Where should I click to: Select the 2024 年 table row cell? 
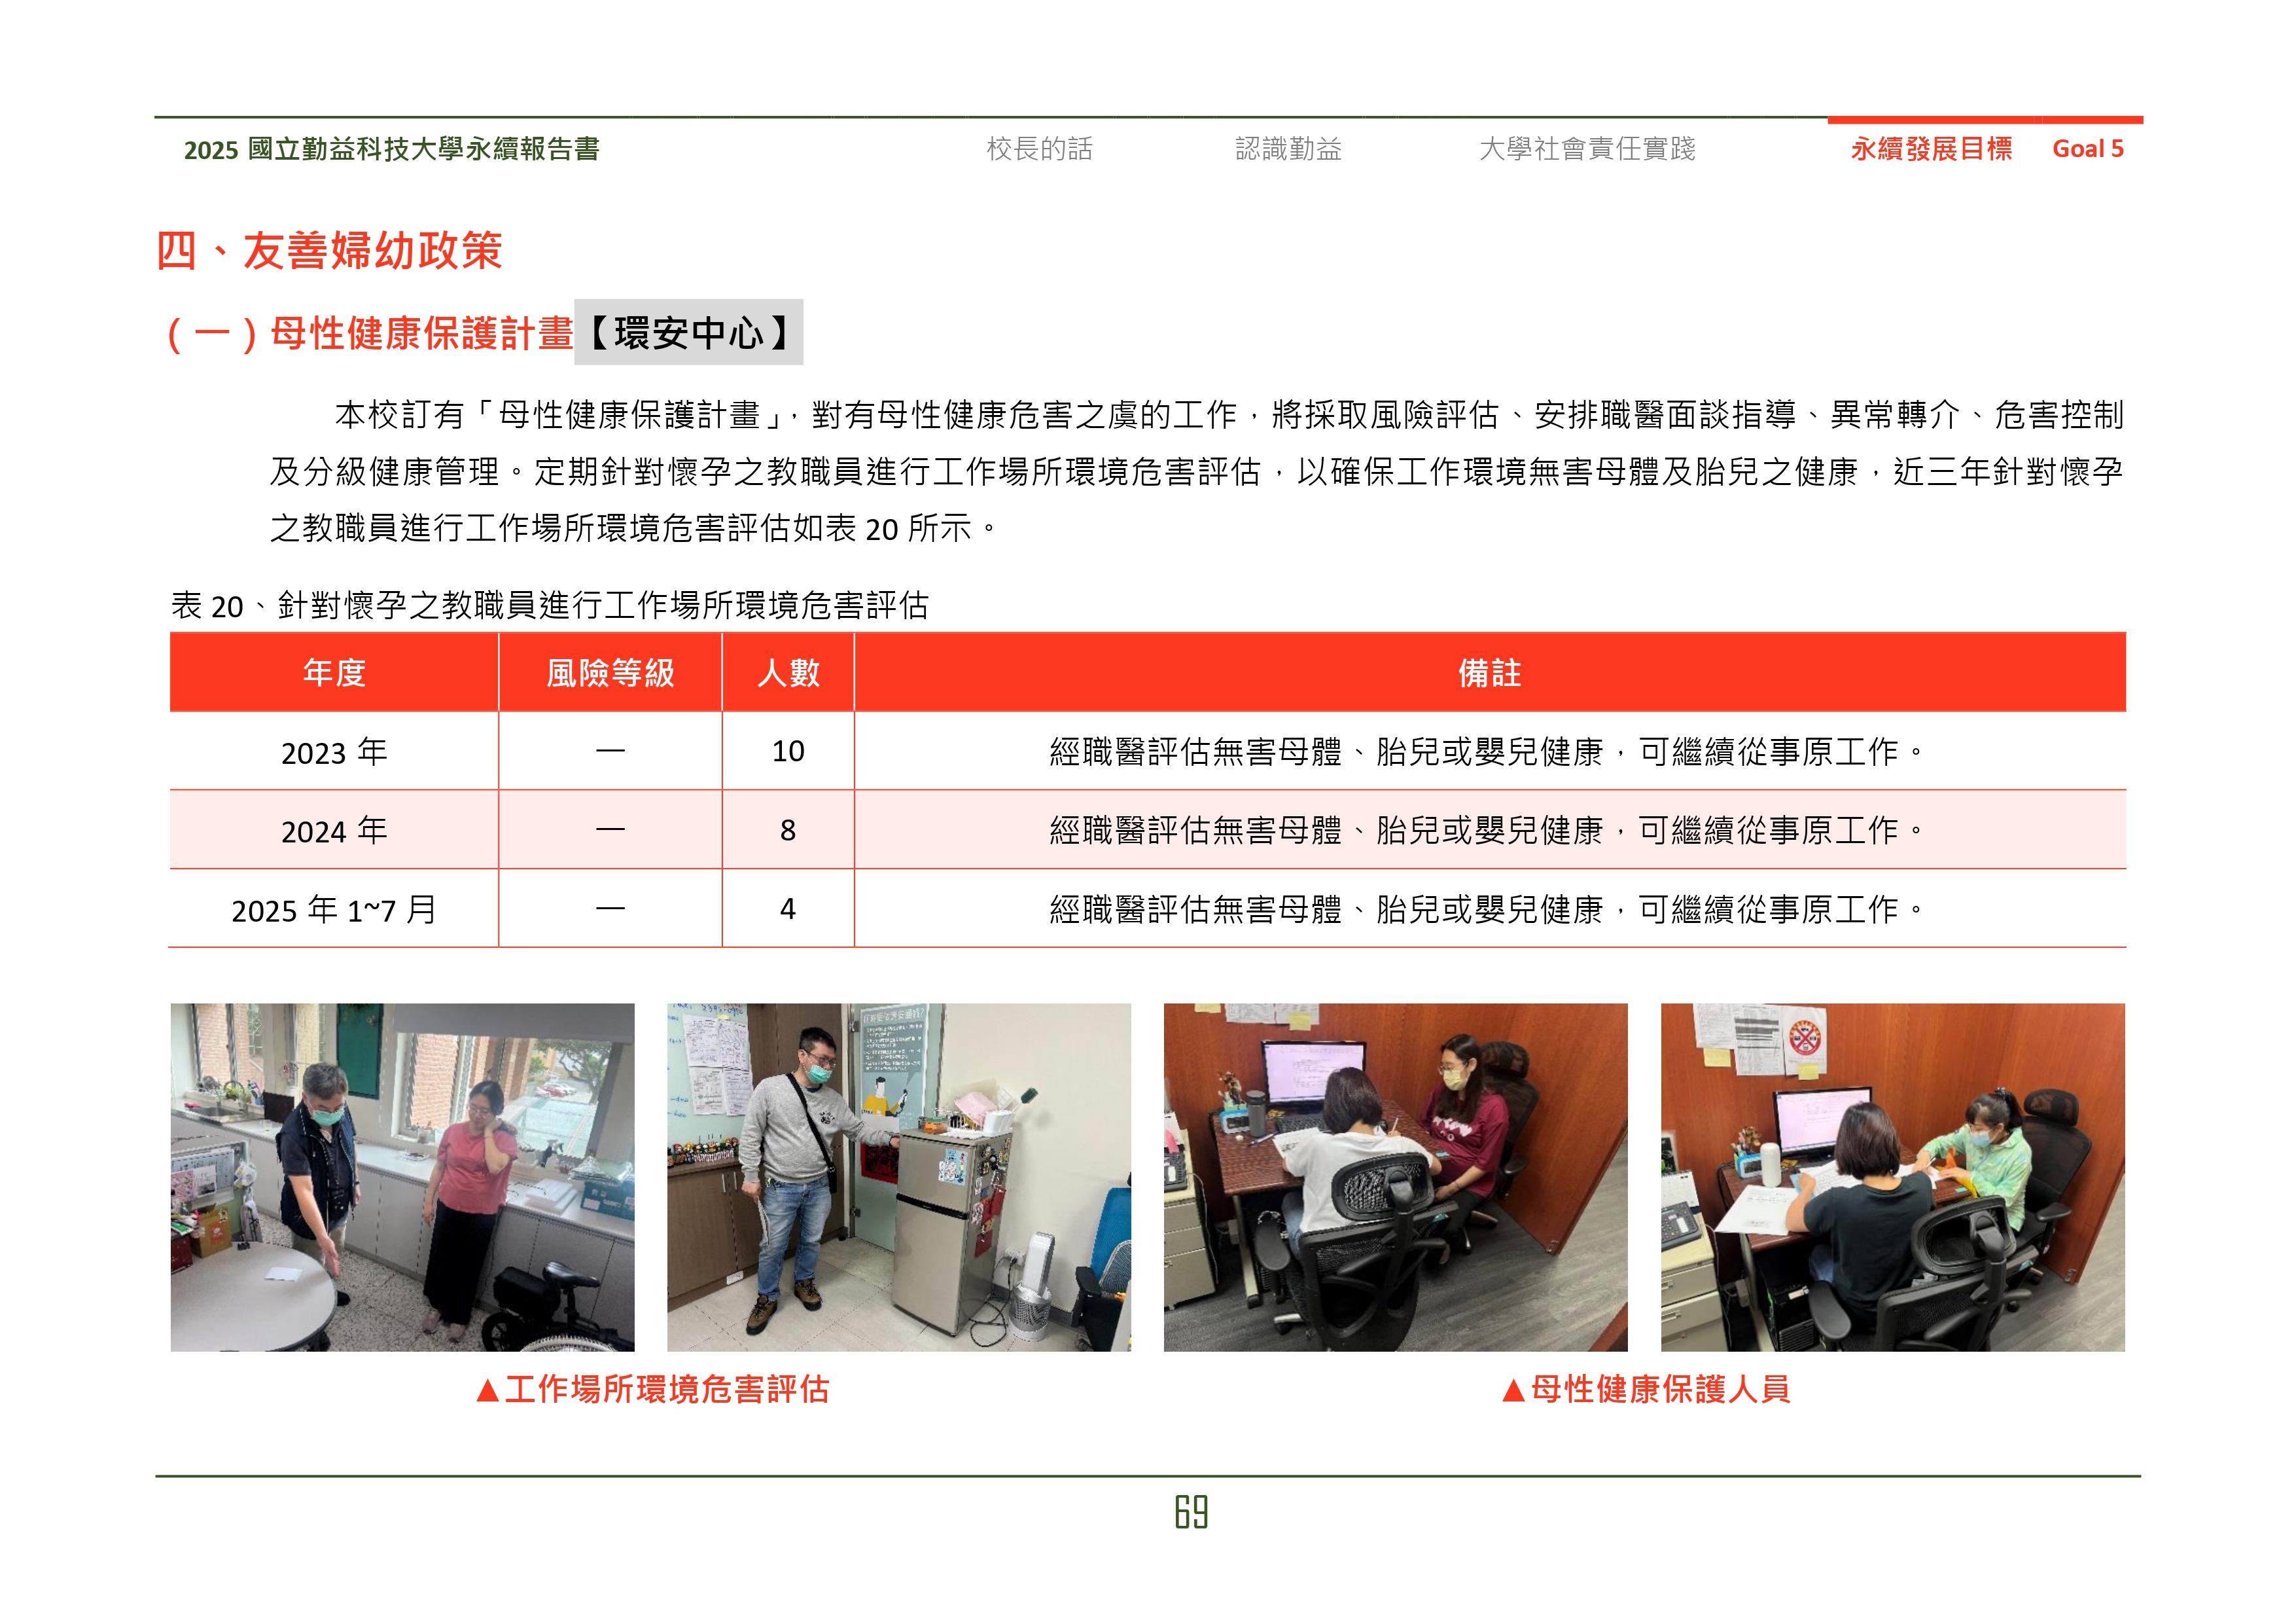334,831
